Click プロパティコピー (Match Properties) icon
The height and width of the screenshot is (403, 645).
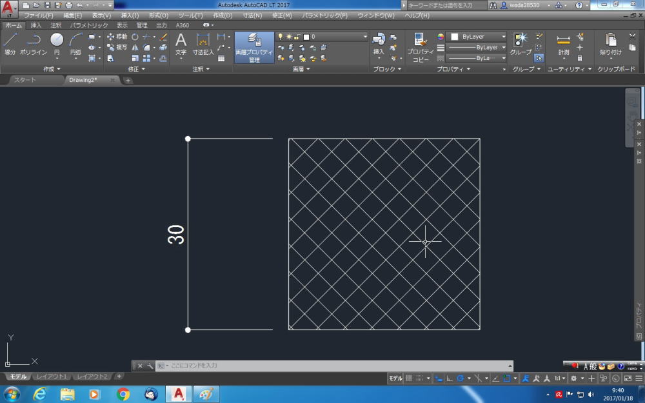tap(421, 48)
